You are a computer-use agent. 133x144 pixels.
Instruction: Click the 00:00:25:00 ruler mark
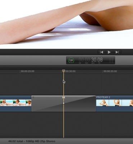tap(28, 71)
